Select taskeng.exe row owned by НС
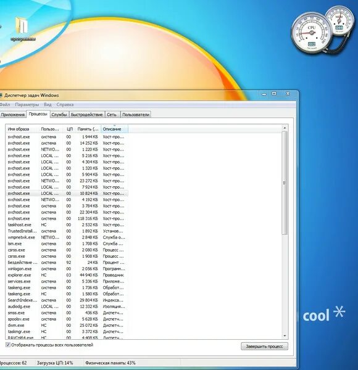 67,294
